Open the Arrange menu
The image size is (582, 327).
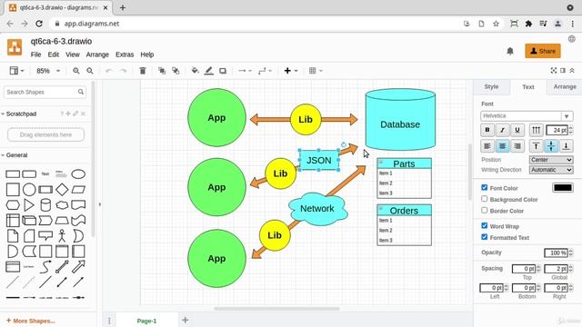[97, 54]
